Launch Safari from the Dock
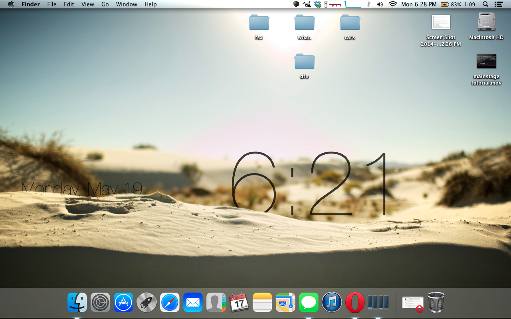Viewport: 511px width, 319px height. click(170, 302)
